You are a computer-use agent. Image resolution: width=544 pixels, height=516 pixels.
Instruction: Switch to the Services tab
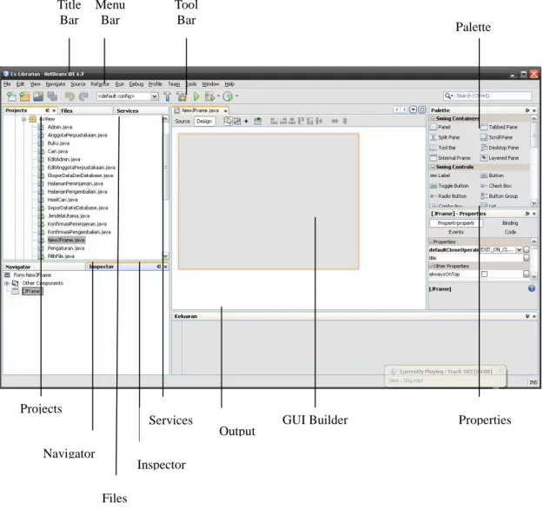(141, 111)
